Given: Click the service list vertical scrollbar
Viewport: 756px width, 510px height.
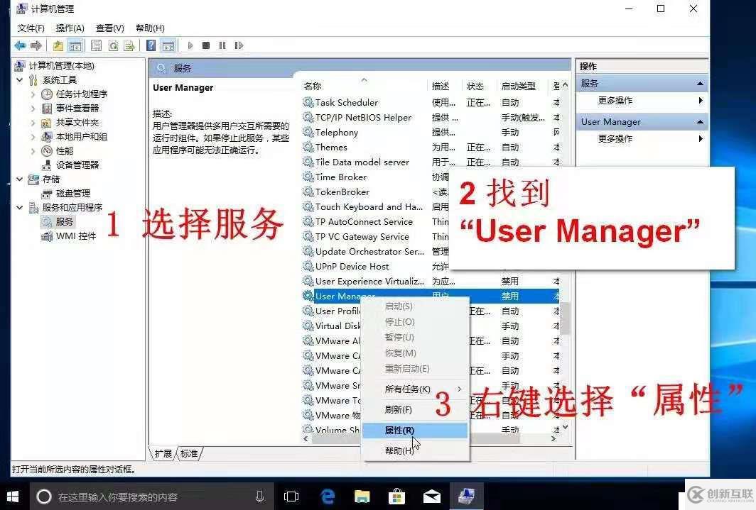Looking at the screenshot, I should 565,319.
